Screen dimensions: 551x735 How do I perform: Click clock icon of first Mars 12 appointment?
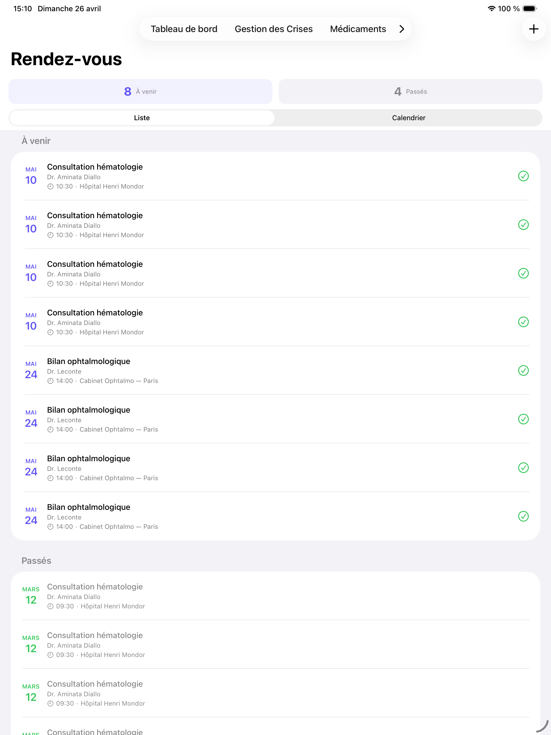pos(50,607)
